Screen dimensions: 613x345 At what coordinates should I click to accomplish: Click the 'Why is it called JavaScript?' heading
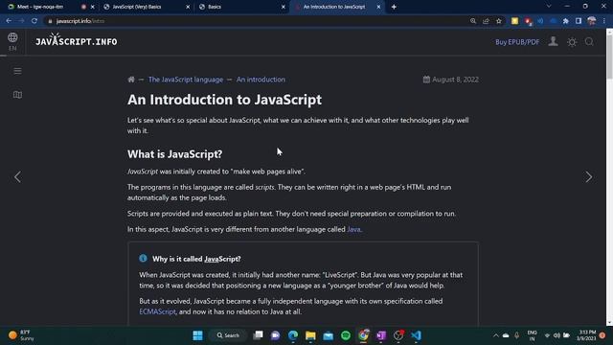196,259
